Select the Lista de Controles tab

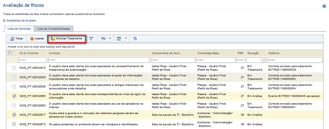pyautogui.click(x=19, y=29)
